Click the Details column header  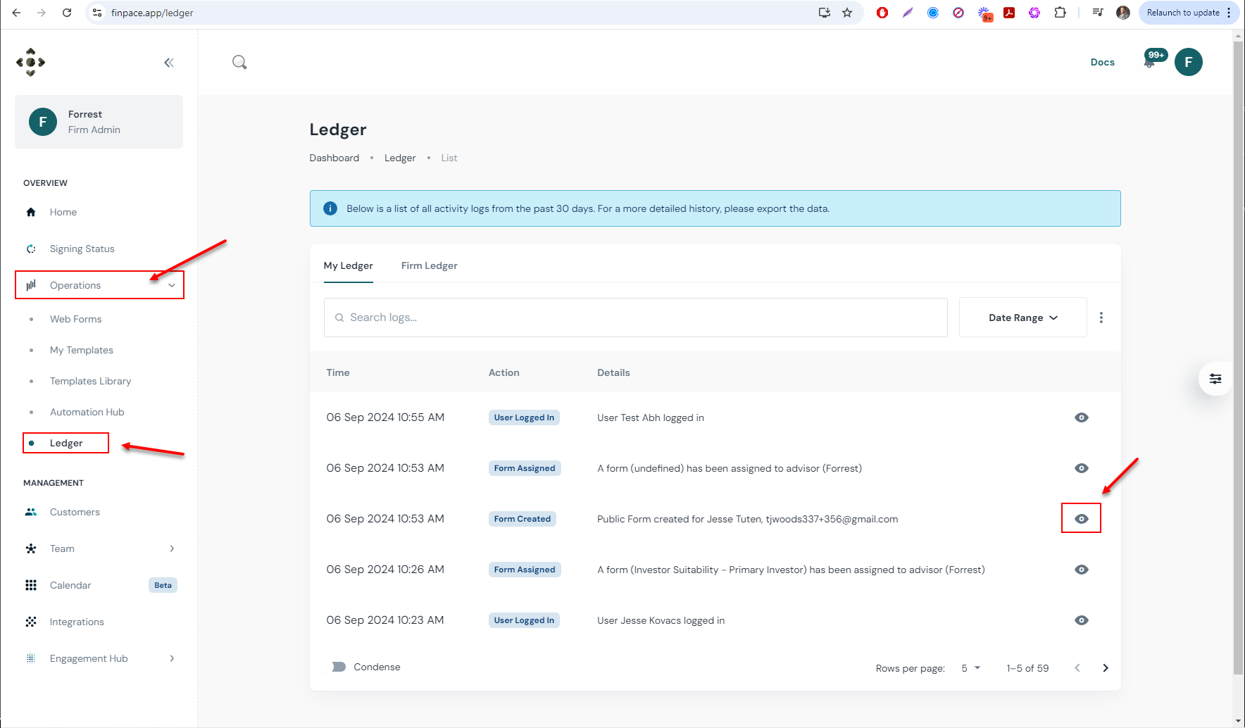click(613, 372)
